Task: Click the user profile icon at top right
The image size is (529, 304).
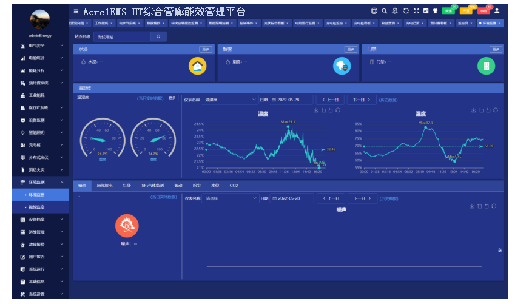Action: click(x=497, y=11)
